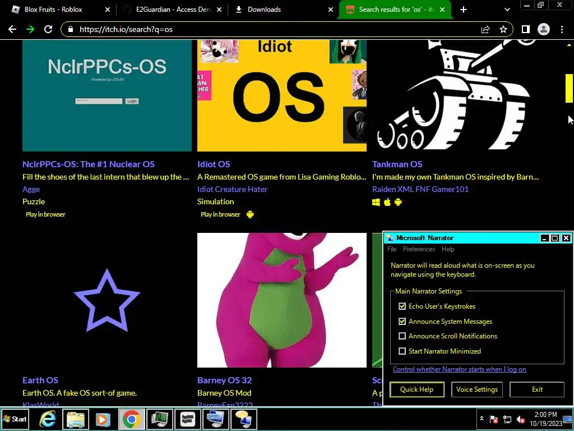Switch to Blox Fruits - Roblox tab
574x431 pixels.
(53, 10)
